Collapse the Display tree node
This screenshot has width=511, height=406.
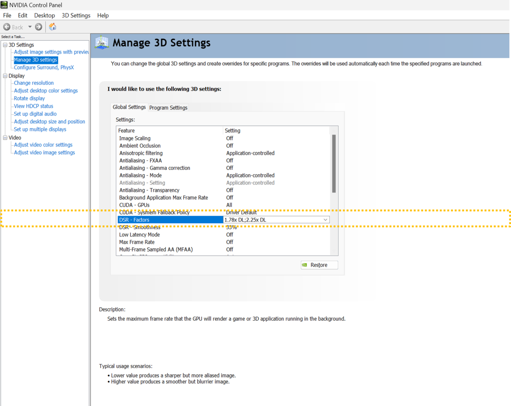coord(5,76)
